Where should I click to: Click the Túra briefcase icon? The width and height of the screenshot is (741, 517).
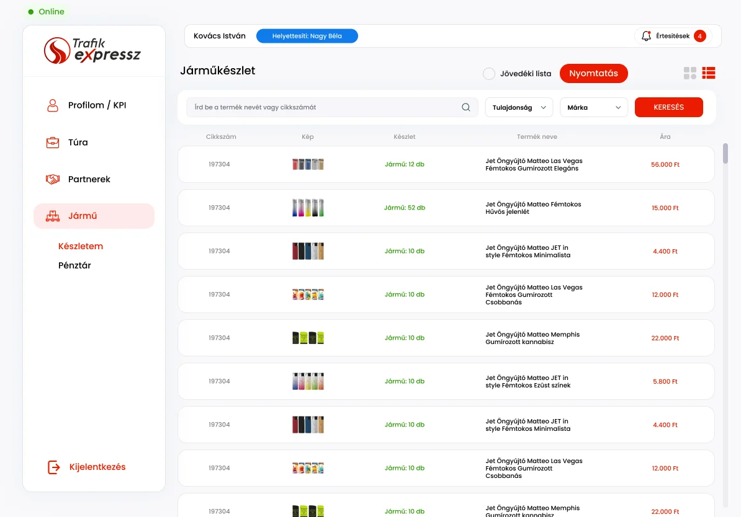53,142
